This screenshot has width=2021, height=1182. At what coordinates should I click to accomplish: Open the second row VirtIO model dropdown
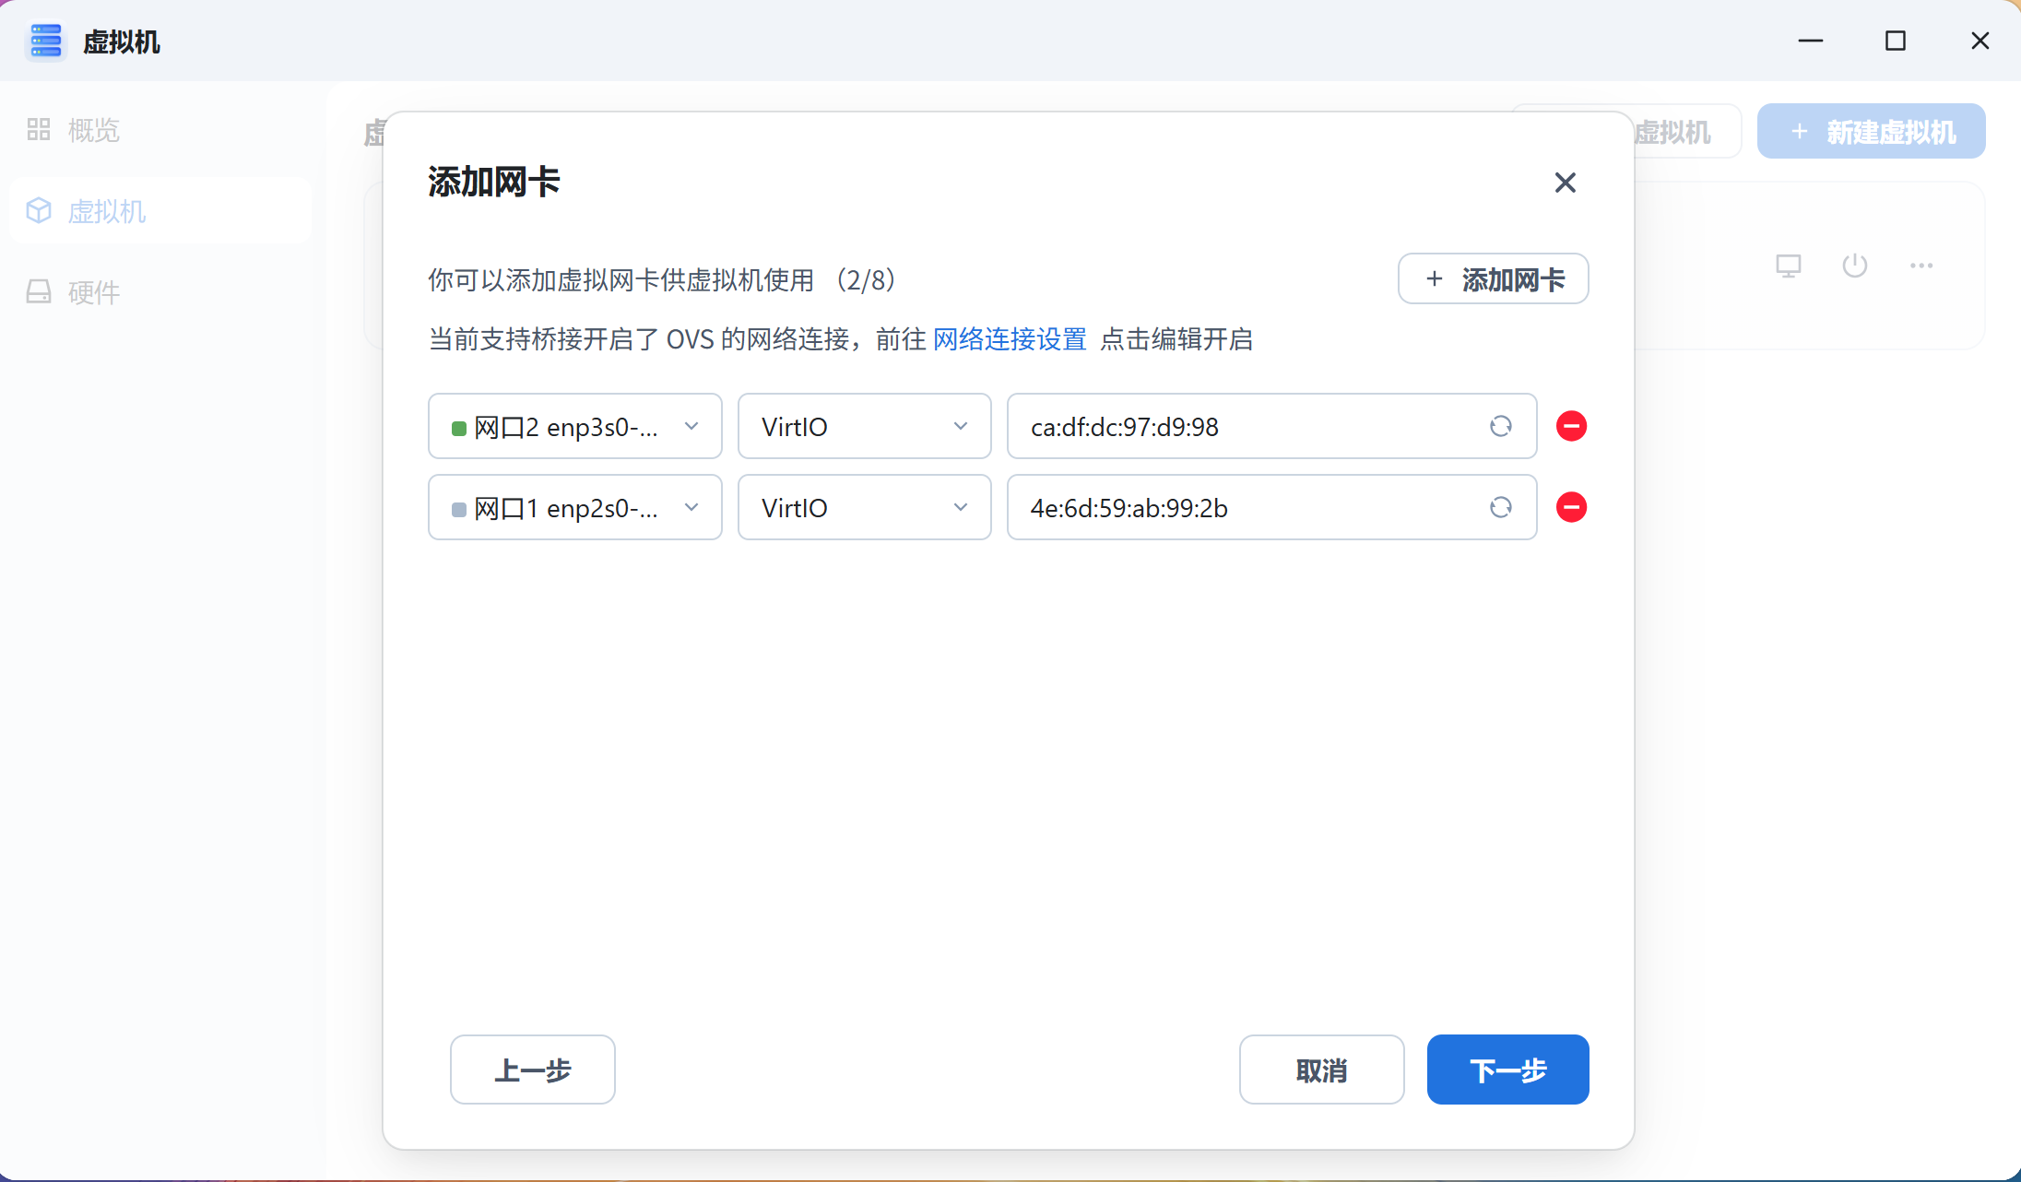pos(864,507)
